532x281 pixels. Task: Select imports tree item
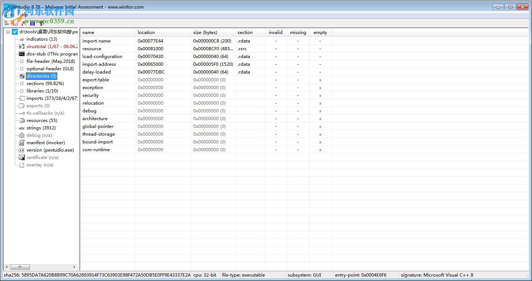(x=52, y=98)
